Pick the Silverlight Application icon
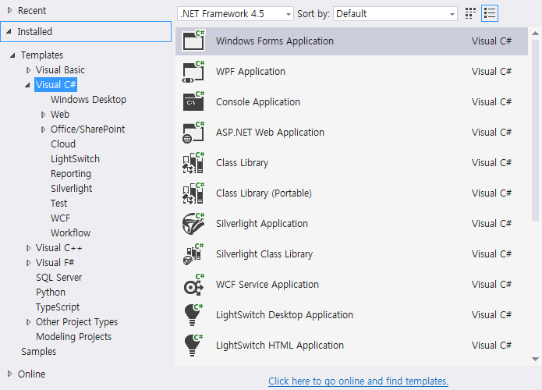 pos(193,224)
